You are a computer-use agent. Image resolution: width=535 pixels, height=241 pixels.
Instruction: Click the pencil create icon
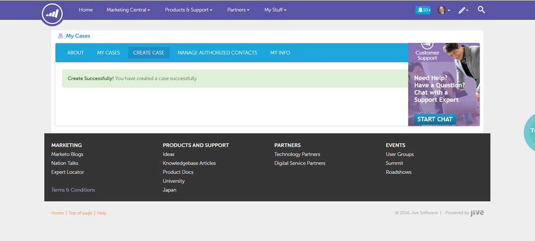click(x=463, y=10)
